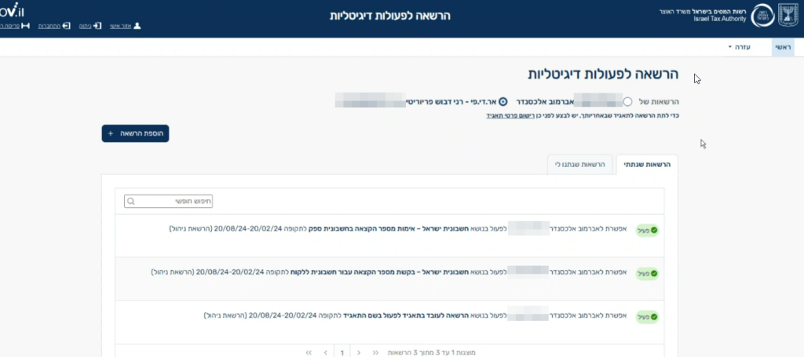The width and height of the screenshot is (804, 357).
Task: Open the ראשי main menu item
Action: 783,47
